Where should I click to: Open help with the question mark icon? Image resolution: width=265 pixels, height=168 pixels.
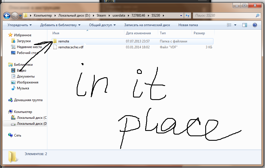click(x=255, y=25)
